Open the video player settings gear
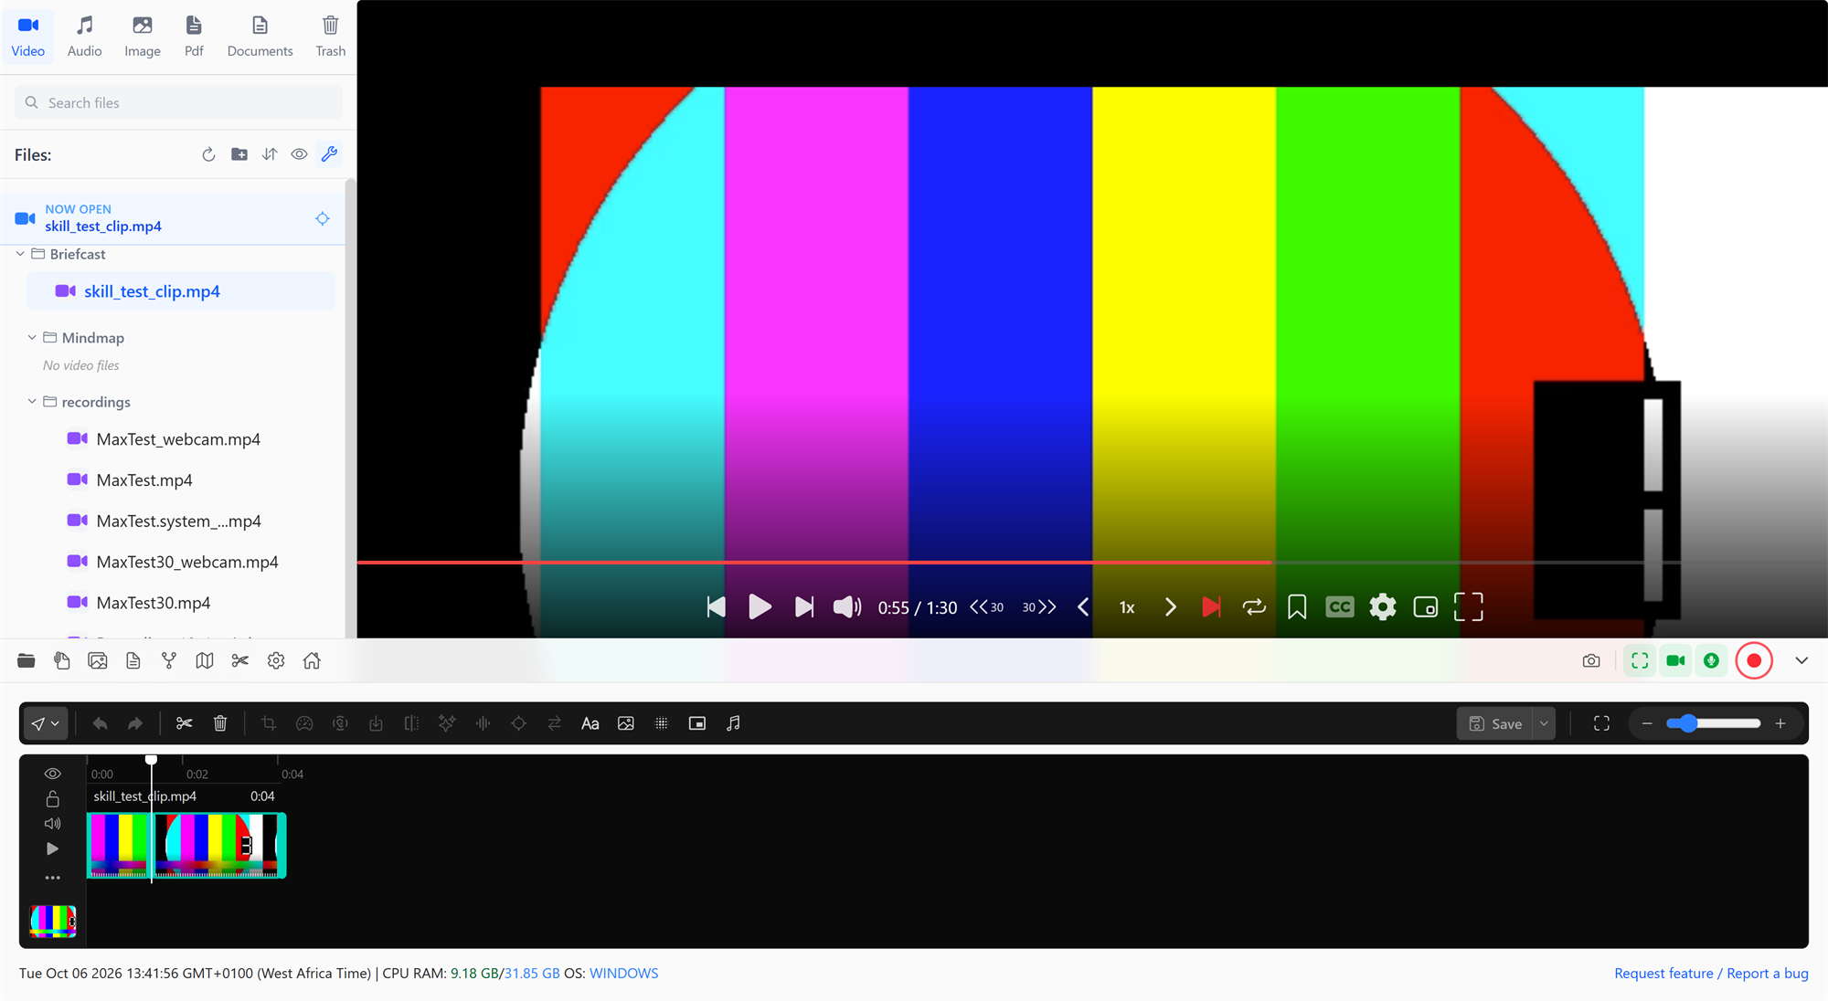Viewport: 1828px width, 1001px height. click(1383, 606)
